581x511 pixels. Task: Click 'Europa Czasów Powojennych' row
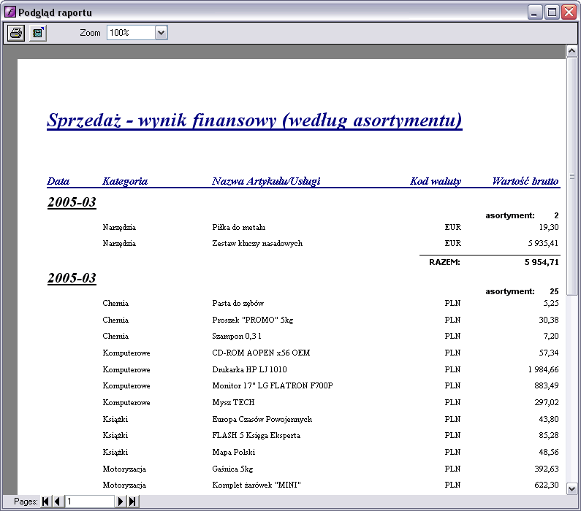[x=330, y=419]
